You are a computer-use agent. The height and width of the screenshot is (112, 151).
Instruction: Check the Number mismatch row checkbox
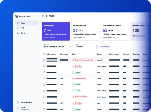[x=44, y=97]
